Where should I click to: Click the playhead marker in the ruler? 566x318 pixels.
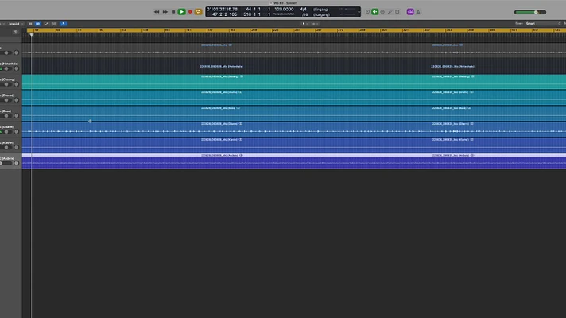[x=32, y=34]
